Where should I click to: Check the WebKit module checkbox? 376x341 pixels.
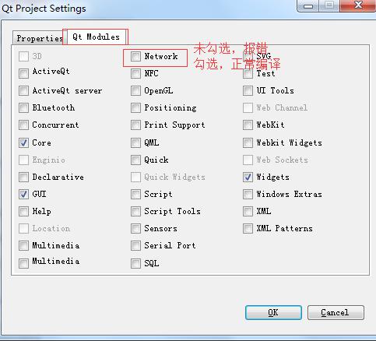click(248, 125)
